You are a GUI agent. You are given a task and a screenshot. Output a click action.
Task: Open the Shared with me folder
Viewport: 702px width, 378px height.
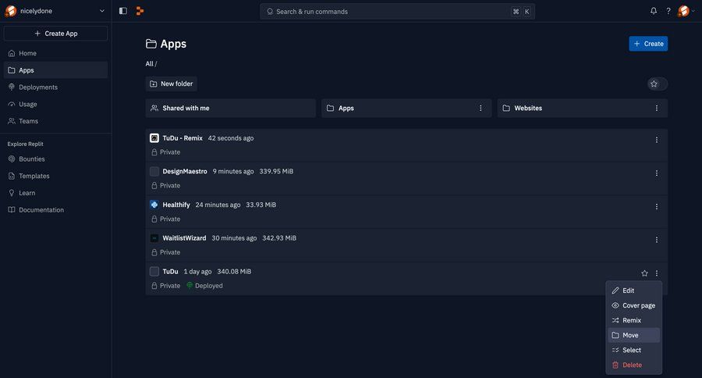pyautogui.click(x=231, y=108)
